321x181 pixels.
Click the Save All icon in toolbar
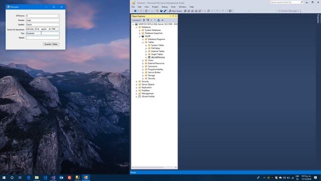coord(165,11)
